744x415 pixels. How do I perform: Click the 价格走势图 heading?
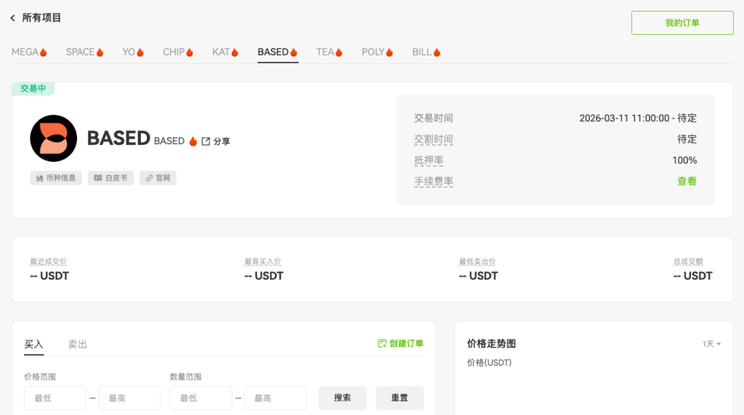(492, 344)
